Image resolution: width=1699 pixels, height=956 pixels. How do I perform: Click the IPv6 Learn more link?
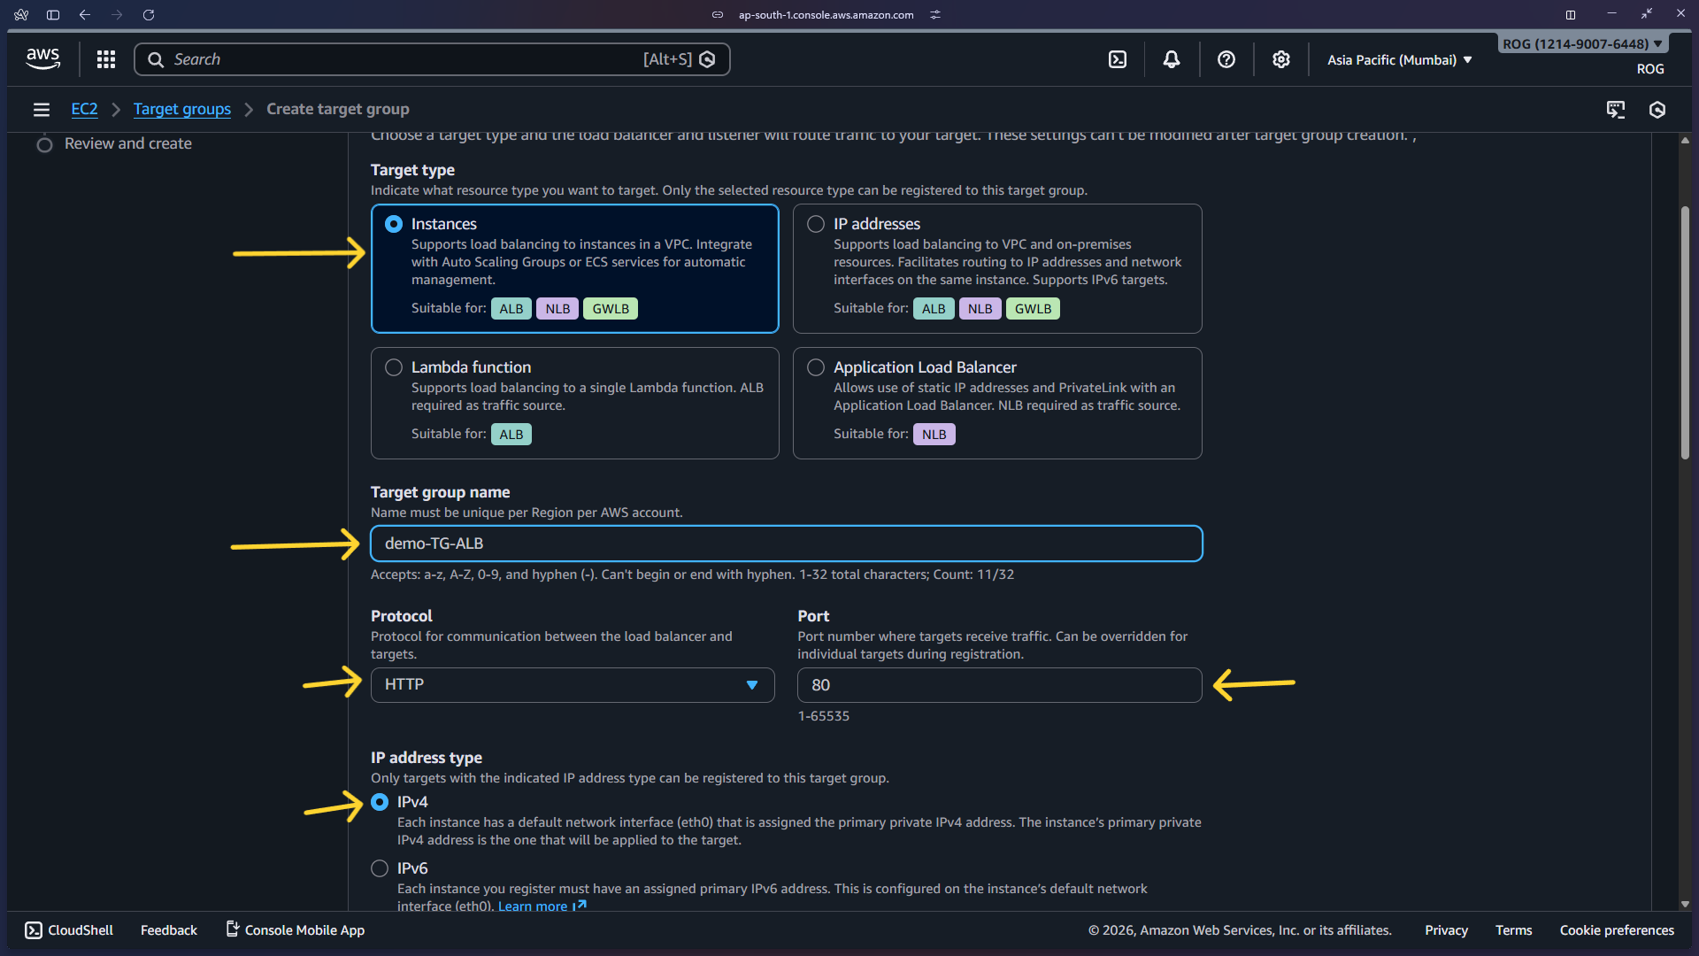tap(534, 906)
